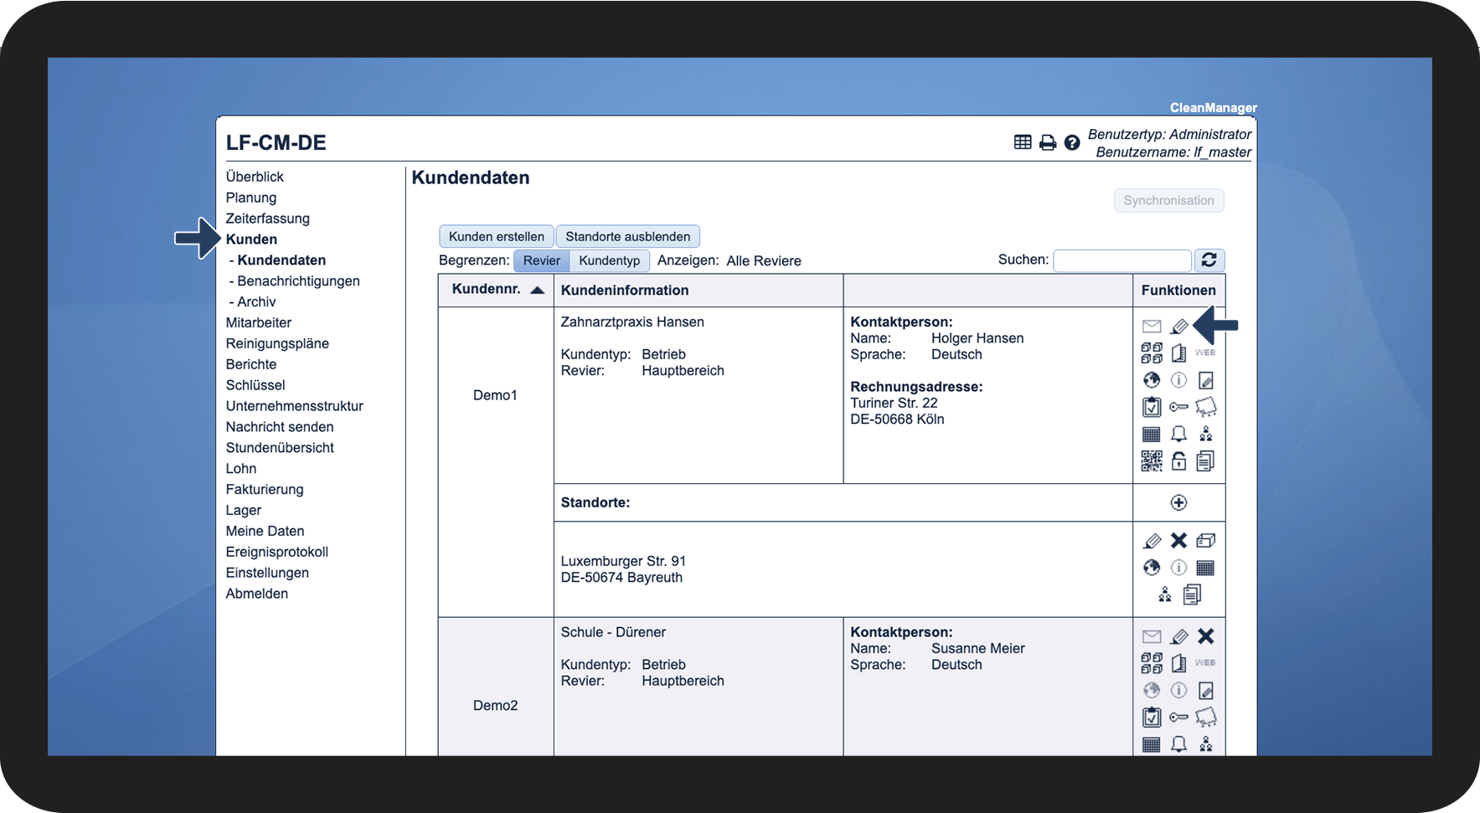1480x813 pixels.
Task: Go to the Benachrichtigungen submenu item
Action: tap(298, 281)
